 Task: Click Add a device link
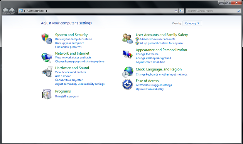pos(63,76)
